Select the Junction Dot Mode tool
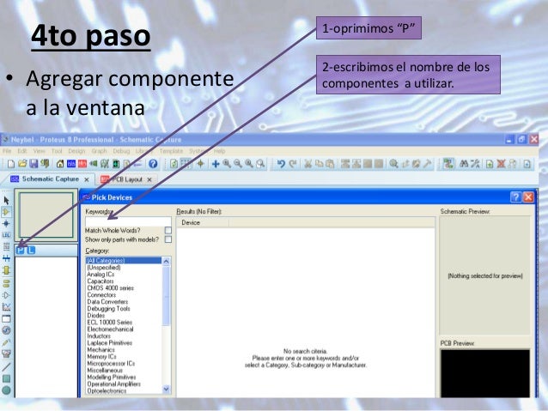This screenshot has height=411, width=548. click(x=6, y=223)
